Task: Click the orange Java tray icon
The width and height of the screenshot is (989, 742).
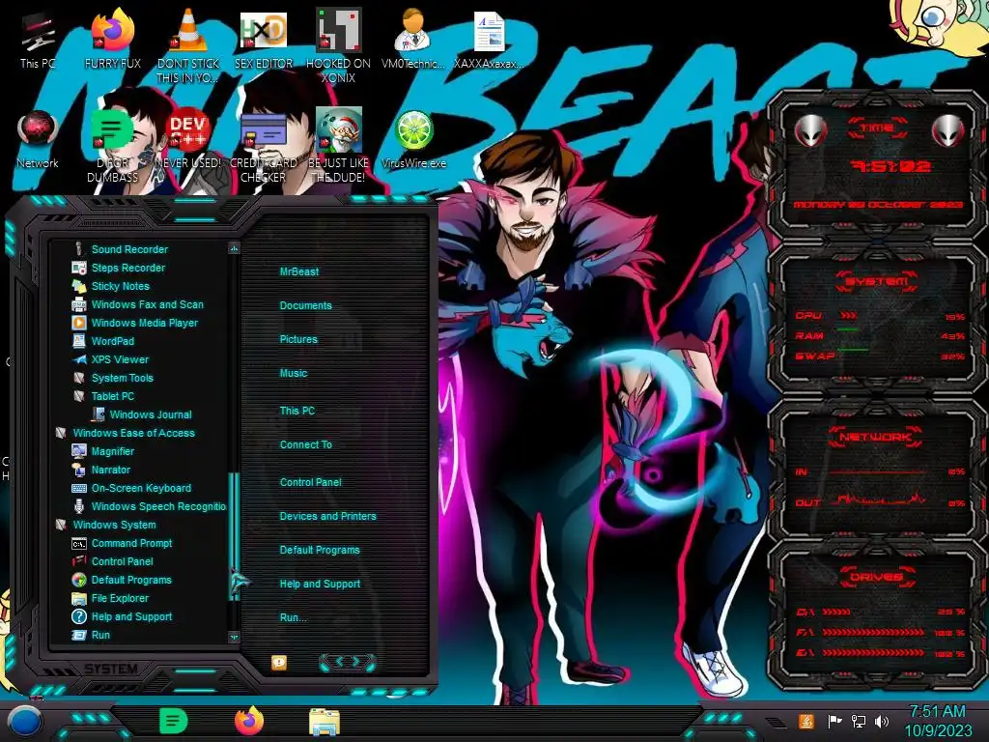Action: 806,721
